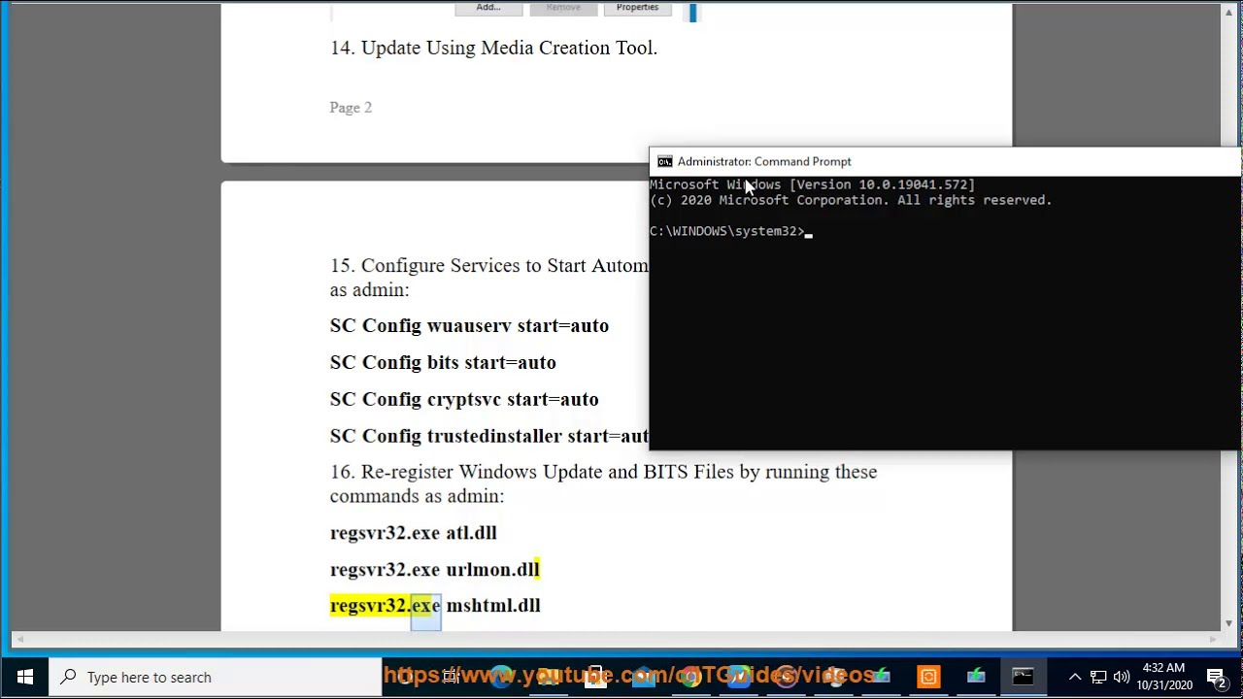Show hidden system tray icons

tap(1075, 677)
